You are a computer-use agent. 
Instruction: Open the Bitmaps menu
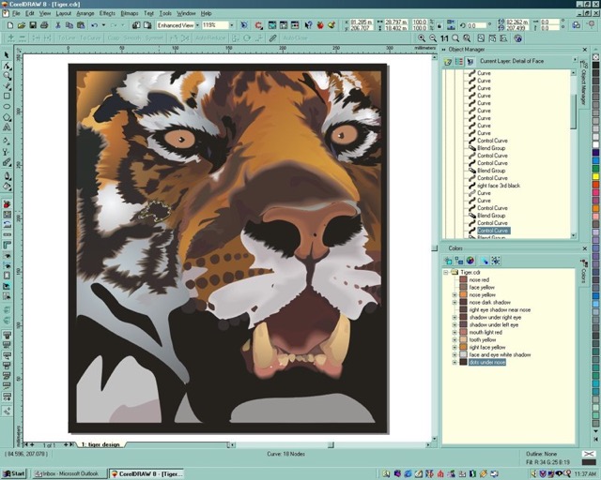tap(130, 13)
